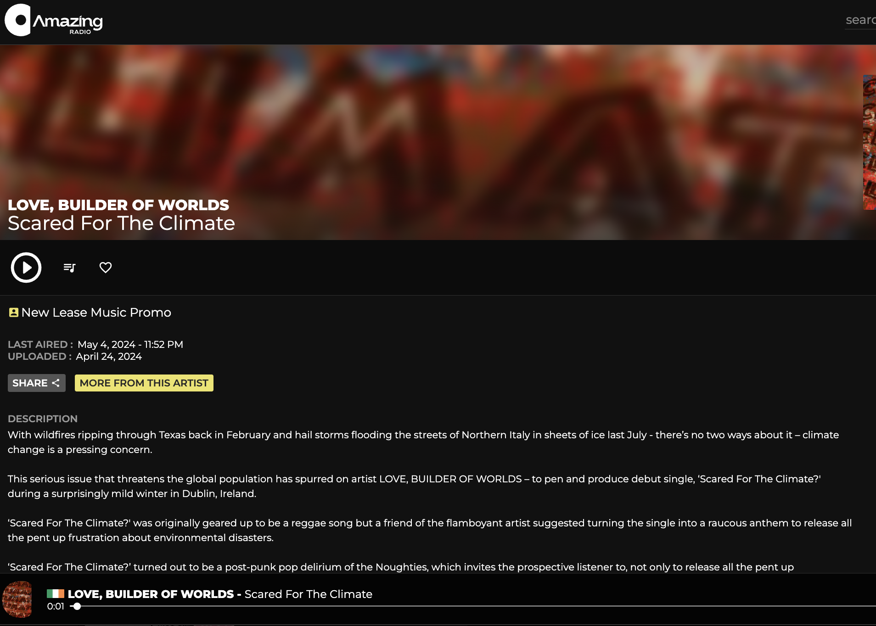Add track to playlist queue icon
This screenshot has width=876, height=626.
point(69,268)
